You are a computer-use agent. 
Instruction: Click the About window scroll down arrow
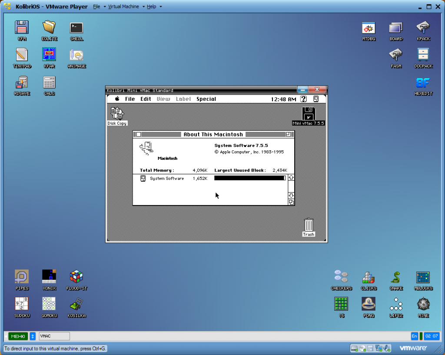(x=291, y=196)
